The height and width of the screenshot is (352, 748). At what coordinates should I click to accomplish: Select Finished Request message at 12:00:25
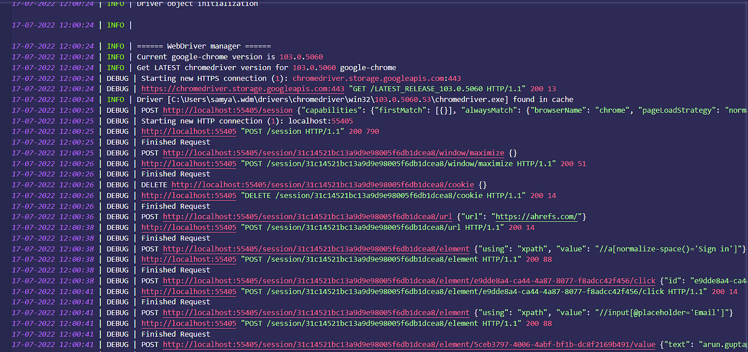(x=176, y=142)
